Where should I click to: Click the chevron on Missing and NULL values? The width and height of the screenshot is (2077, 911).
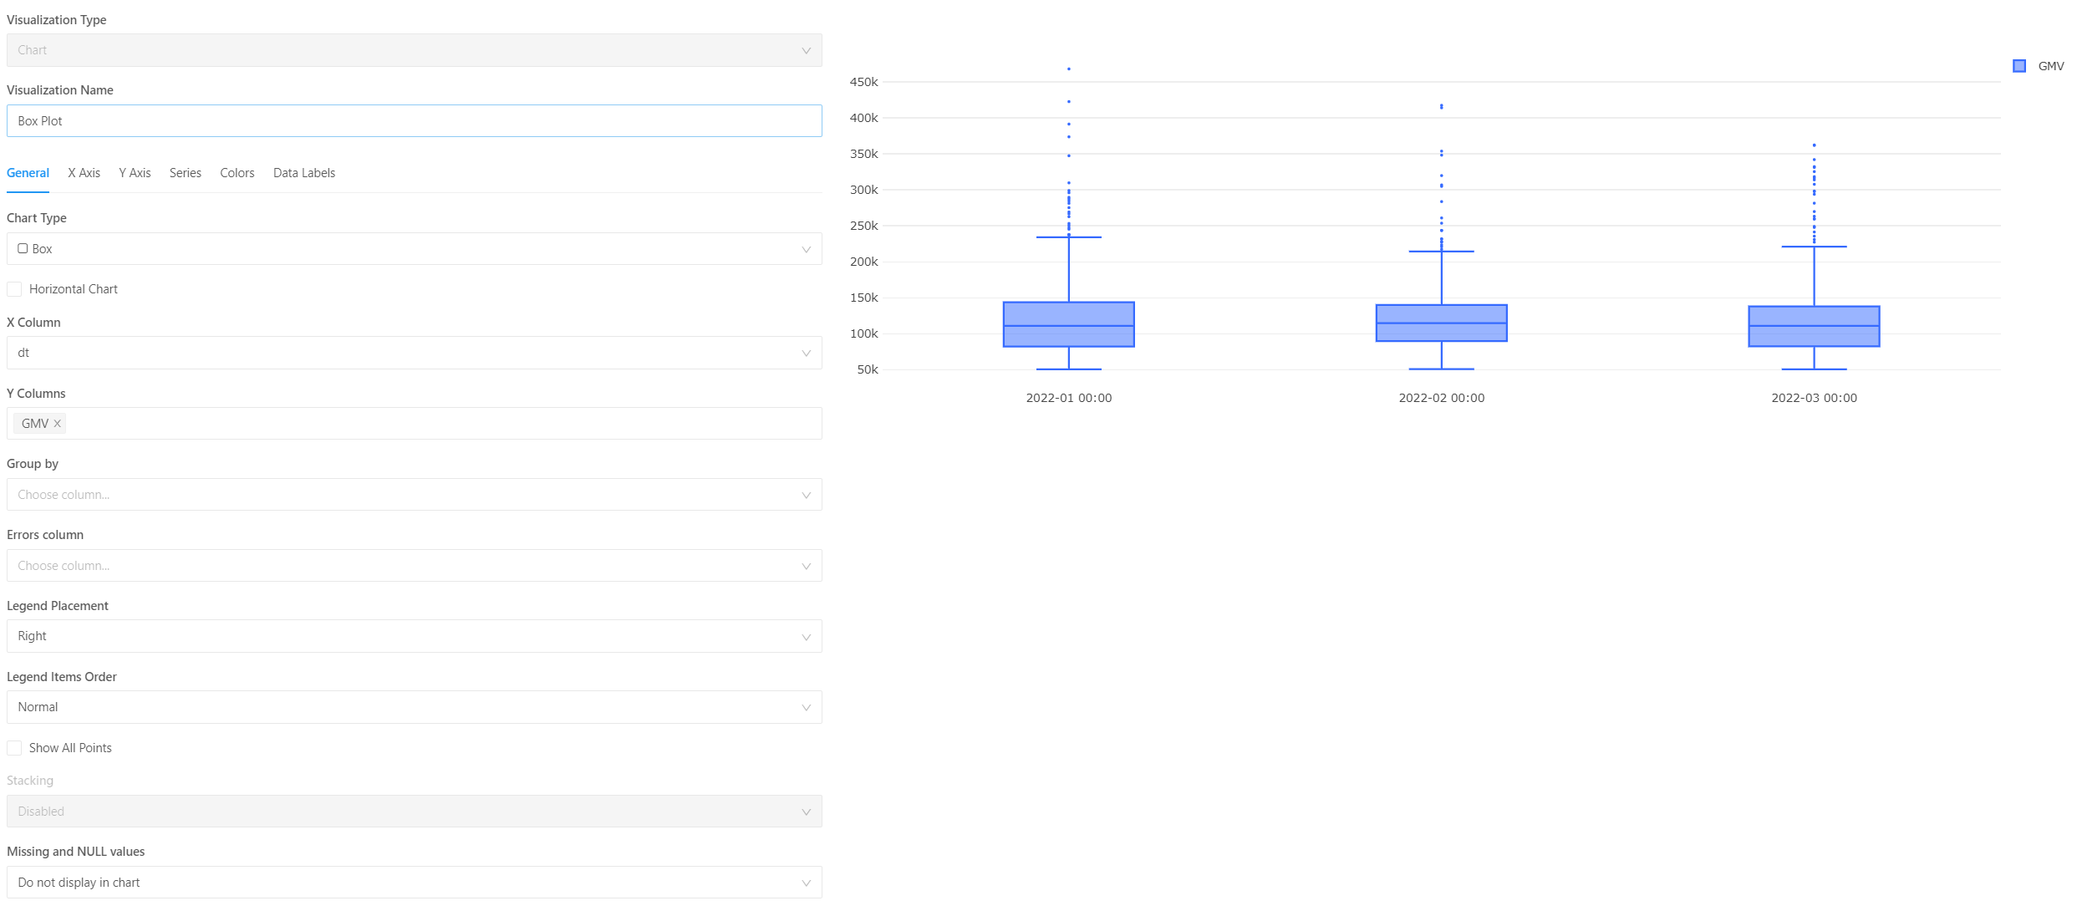point(806,883)
